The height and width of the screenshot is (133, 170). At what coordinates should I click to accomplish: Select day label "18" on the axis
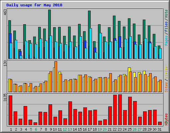[95, 129]
